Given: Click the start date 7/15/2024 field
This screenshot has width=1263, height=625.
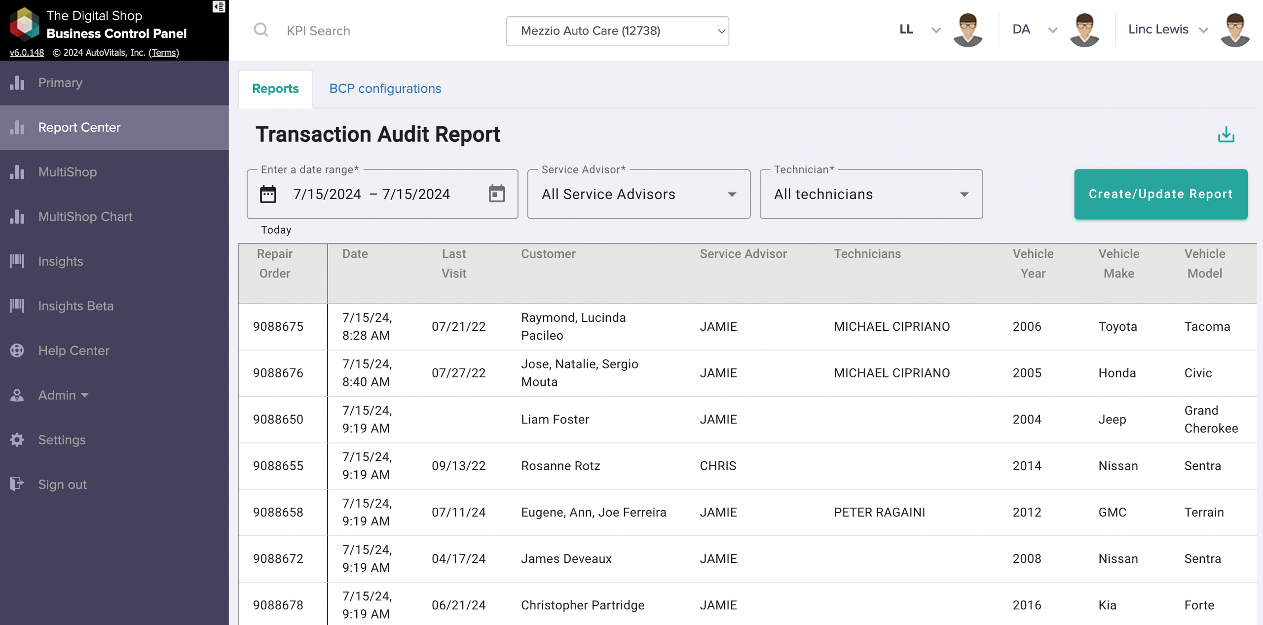Looking at the screenshot, I should tap(327, 194).
